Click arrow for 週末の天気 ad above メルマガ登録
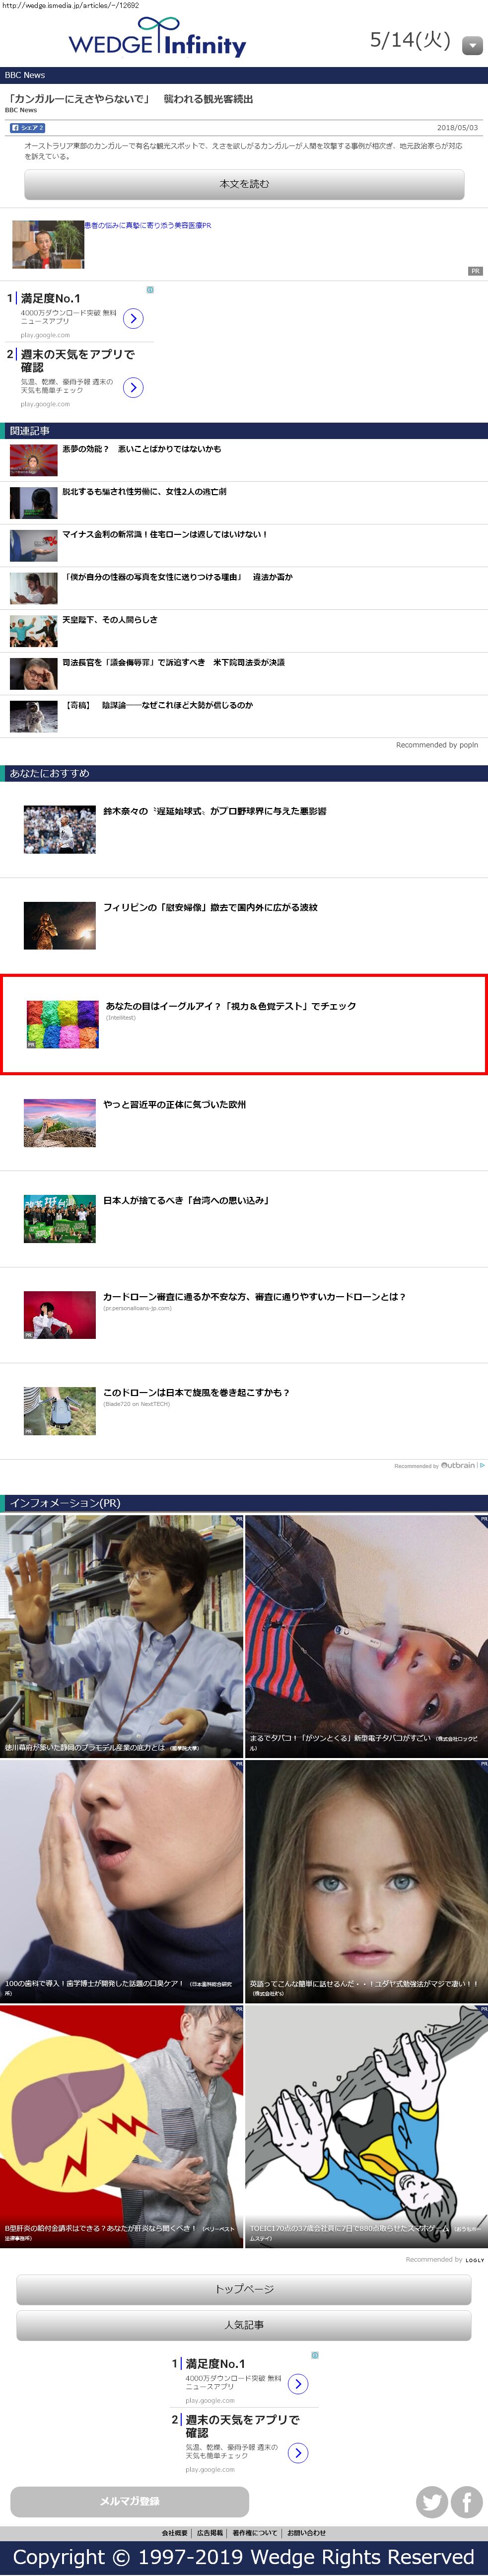488x2576 pixels. tap(298, 2453)
